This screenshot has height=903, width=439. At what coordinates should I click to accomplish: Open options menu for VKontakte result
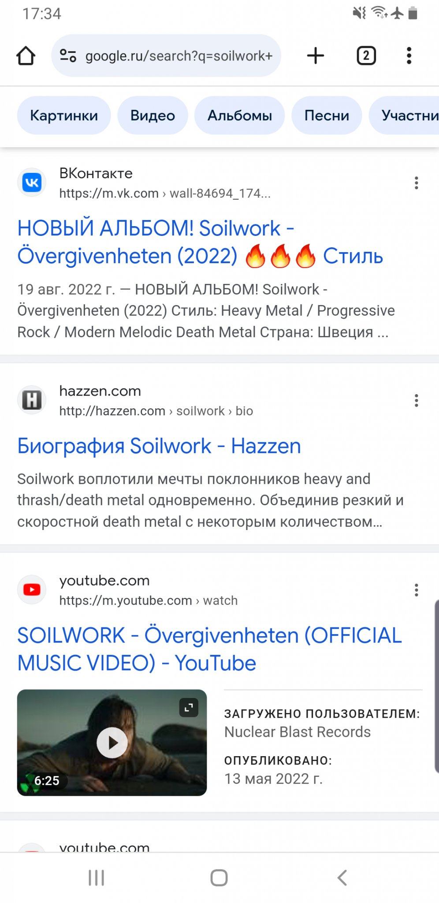point(416,183)
